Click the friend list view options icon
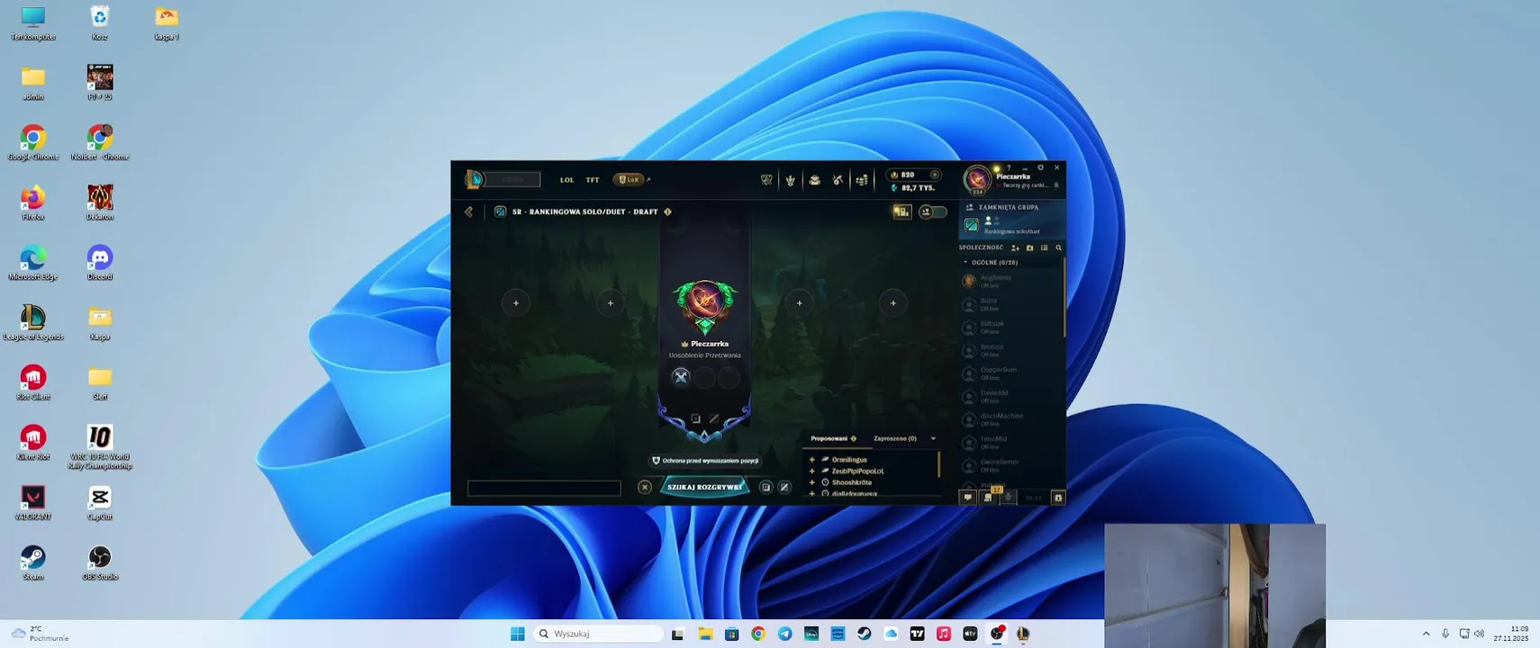This screenshot has height=648, width=1540. click(x=1044, y=247)
